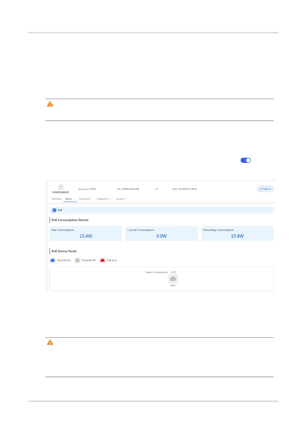Click the RAP1200(P) device wifi icon

coord(61,187)
